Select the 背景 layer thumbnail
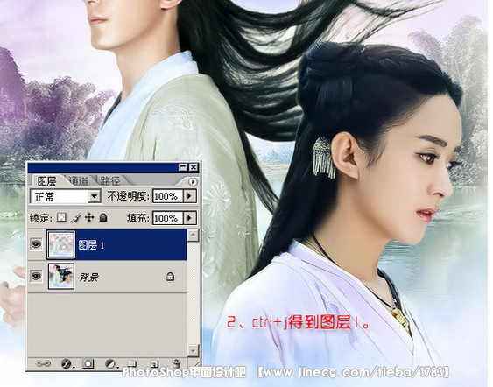The image size is (493, 387). 61,277
